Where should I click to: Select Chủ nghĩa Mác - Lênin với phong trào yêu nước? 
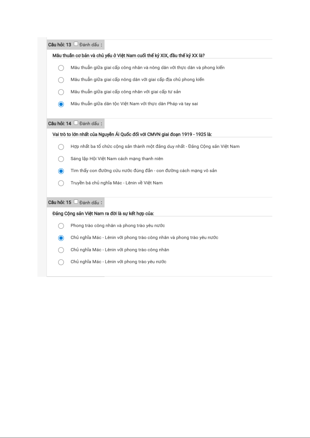click(61, 262)
